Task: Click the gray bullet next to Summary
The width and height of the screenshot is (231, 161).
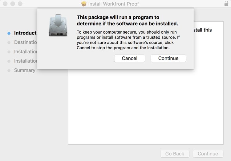Action: pos(9,70)
